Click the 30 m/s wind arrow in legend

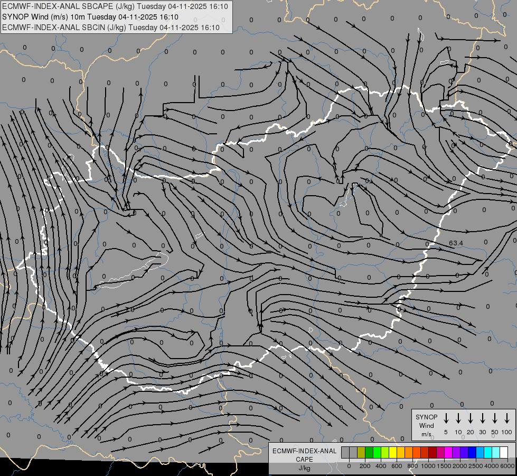(x=483, y=418)
